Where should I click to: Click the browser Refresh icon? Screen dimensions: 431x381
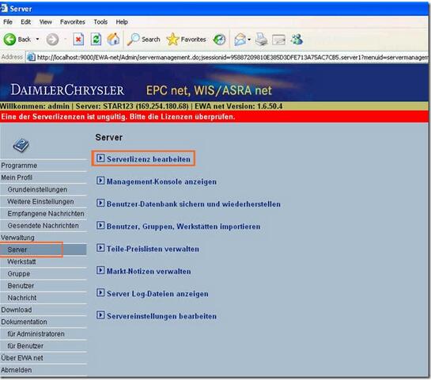click(x=96, y=40)
